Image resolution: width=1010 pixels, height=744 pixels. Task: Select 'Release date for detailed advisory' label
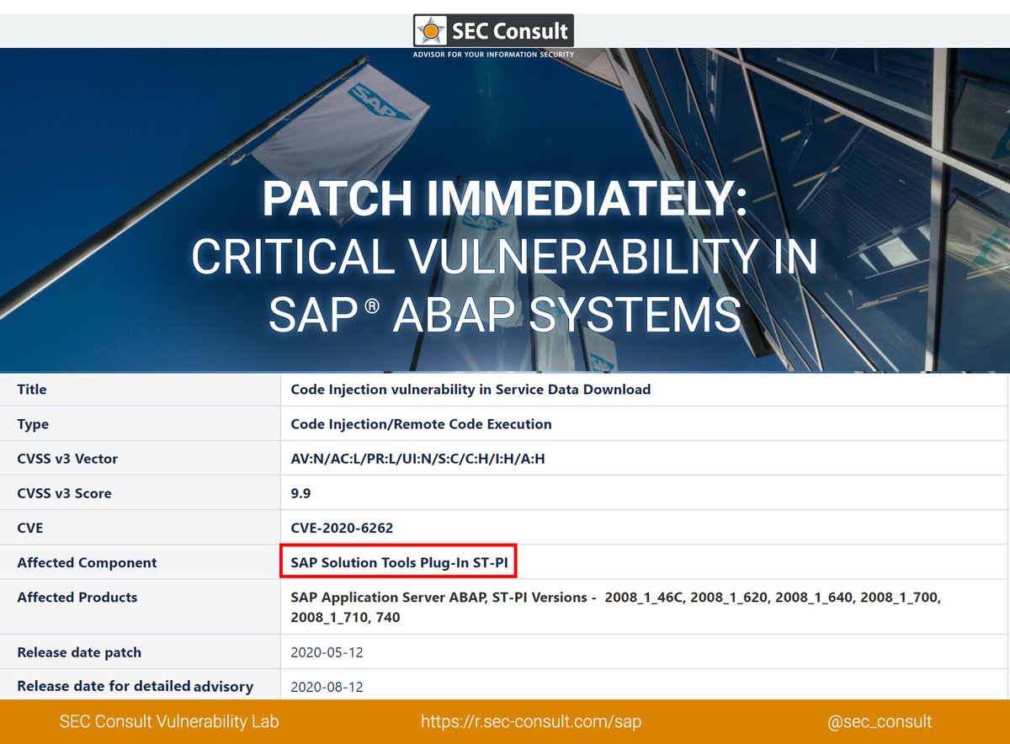pyautogui.click(x=135, y=686)
